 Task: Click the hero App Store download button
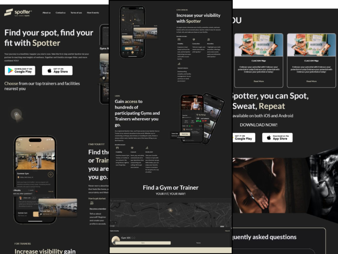click(x=57, y=70)
